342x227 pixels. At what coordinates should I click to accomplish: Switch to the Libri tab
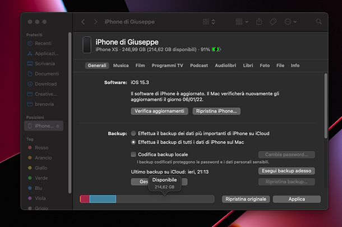(x=248, y=65)
